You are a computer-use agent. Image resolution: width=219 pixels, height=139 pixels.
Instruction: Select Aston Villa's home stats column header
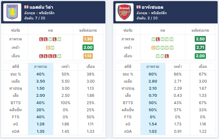(66, 67)
